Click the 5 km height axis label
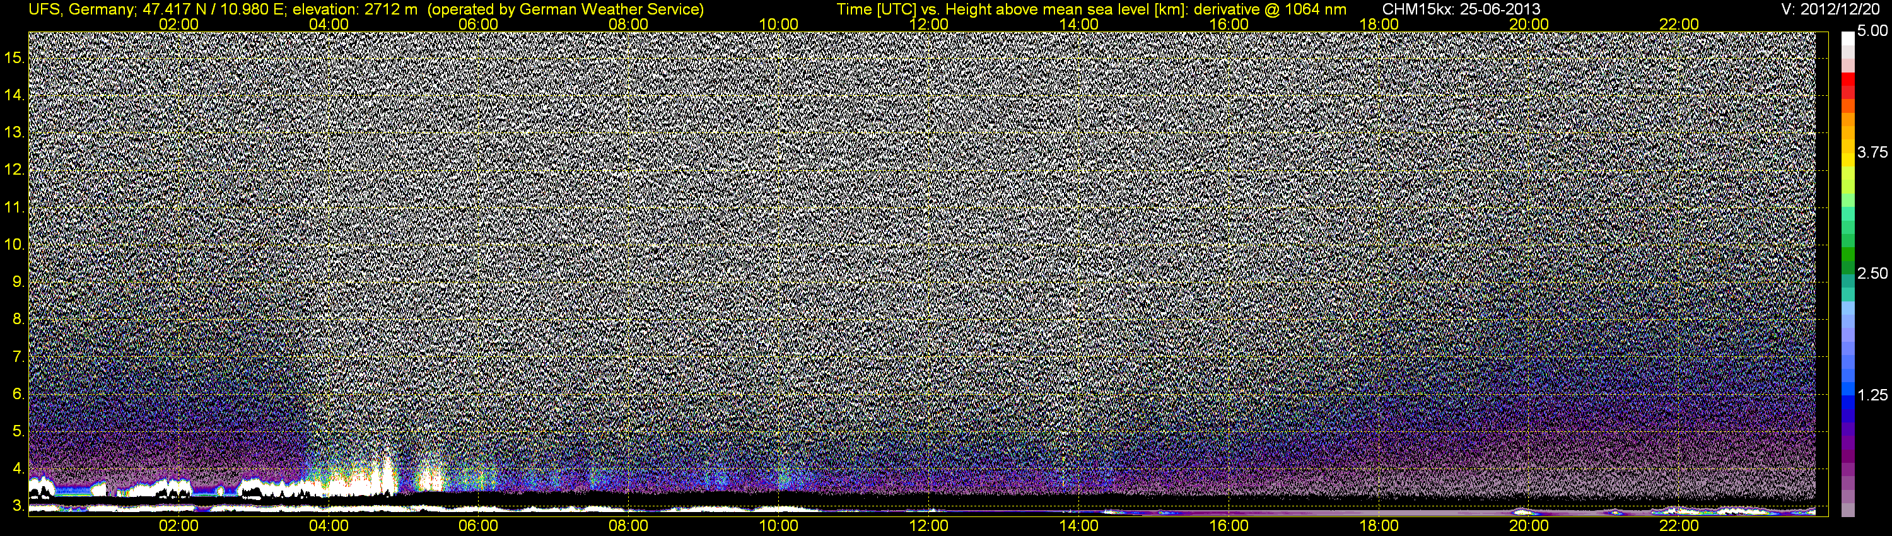 (19, 432)
